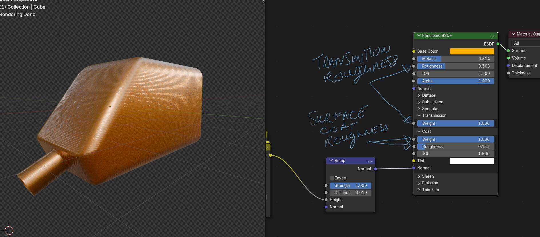Collapse the Bump node with its header arrow
Viewport: 540px width, 237px height.
tap(331, 161)
